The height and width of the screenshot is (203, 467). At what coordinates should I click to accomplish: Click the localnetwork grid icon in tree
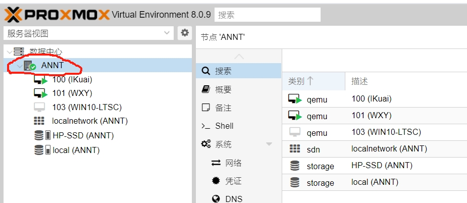click(39, 121)
